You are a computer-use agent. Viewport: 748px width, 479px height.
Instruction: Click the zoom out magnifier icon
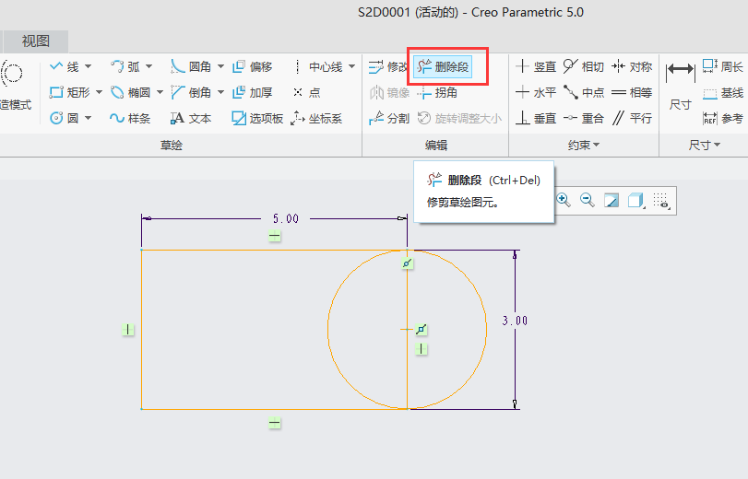(588, 200)
